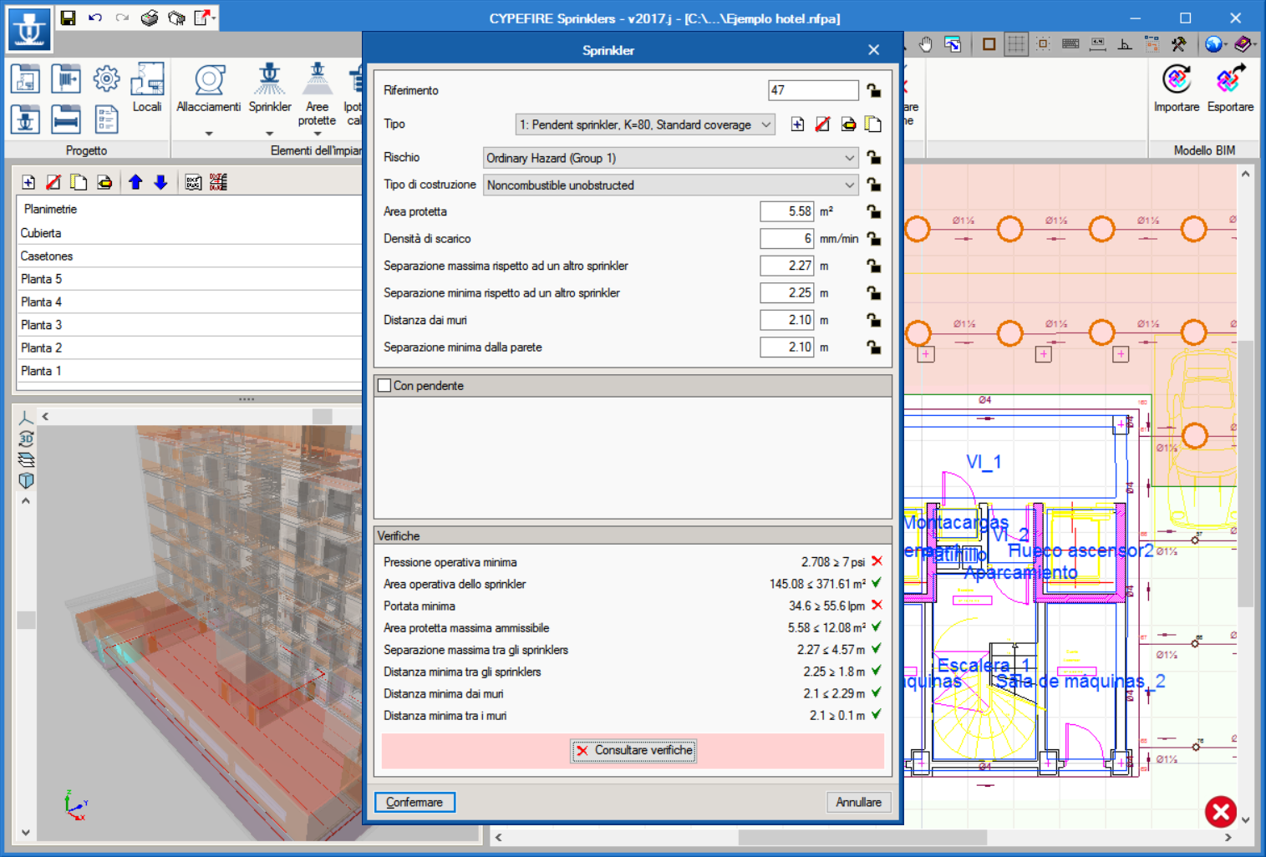The height and width of the screenshot is (857, 1266).
Task: Open the Tipo di costruzione dropdown
Action: coord(671,185)
